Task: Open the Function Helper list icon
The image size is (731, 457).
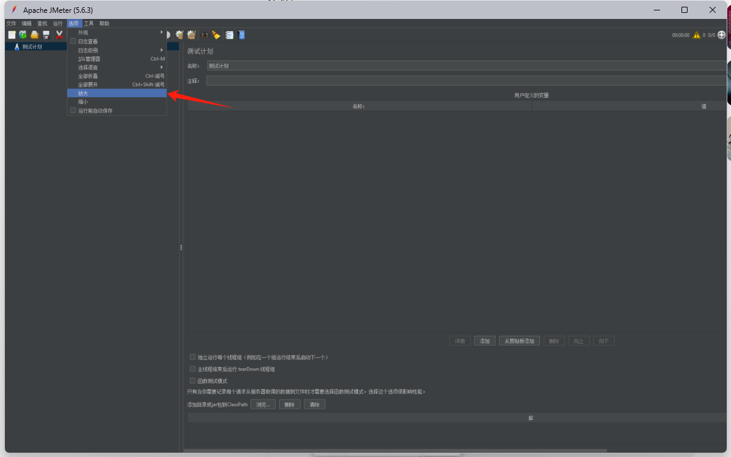Action: coord(229,35)
